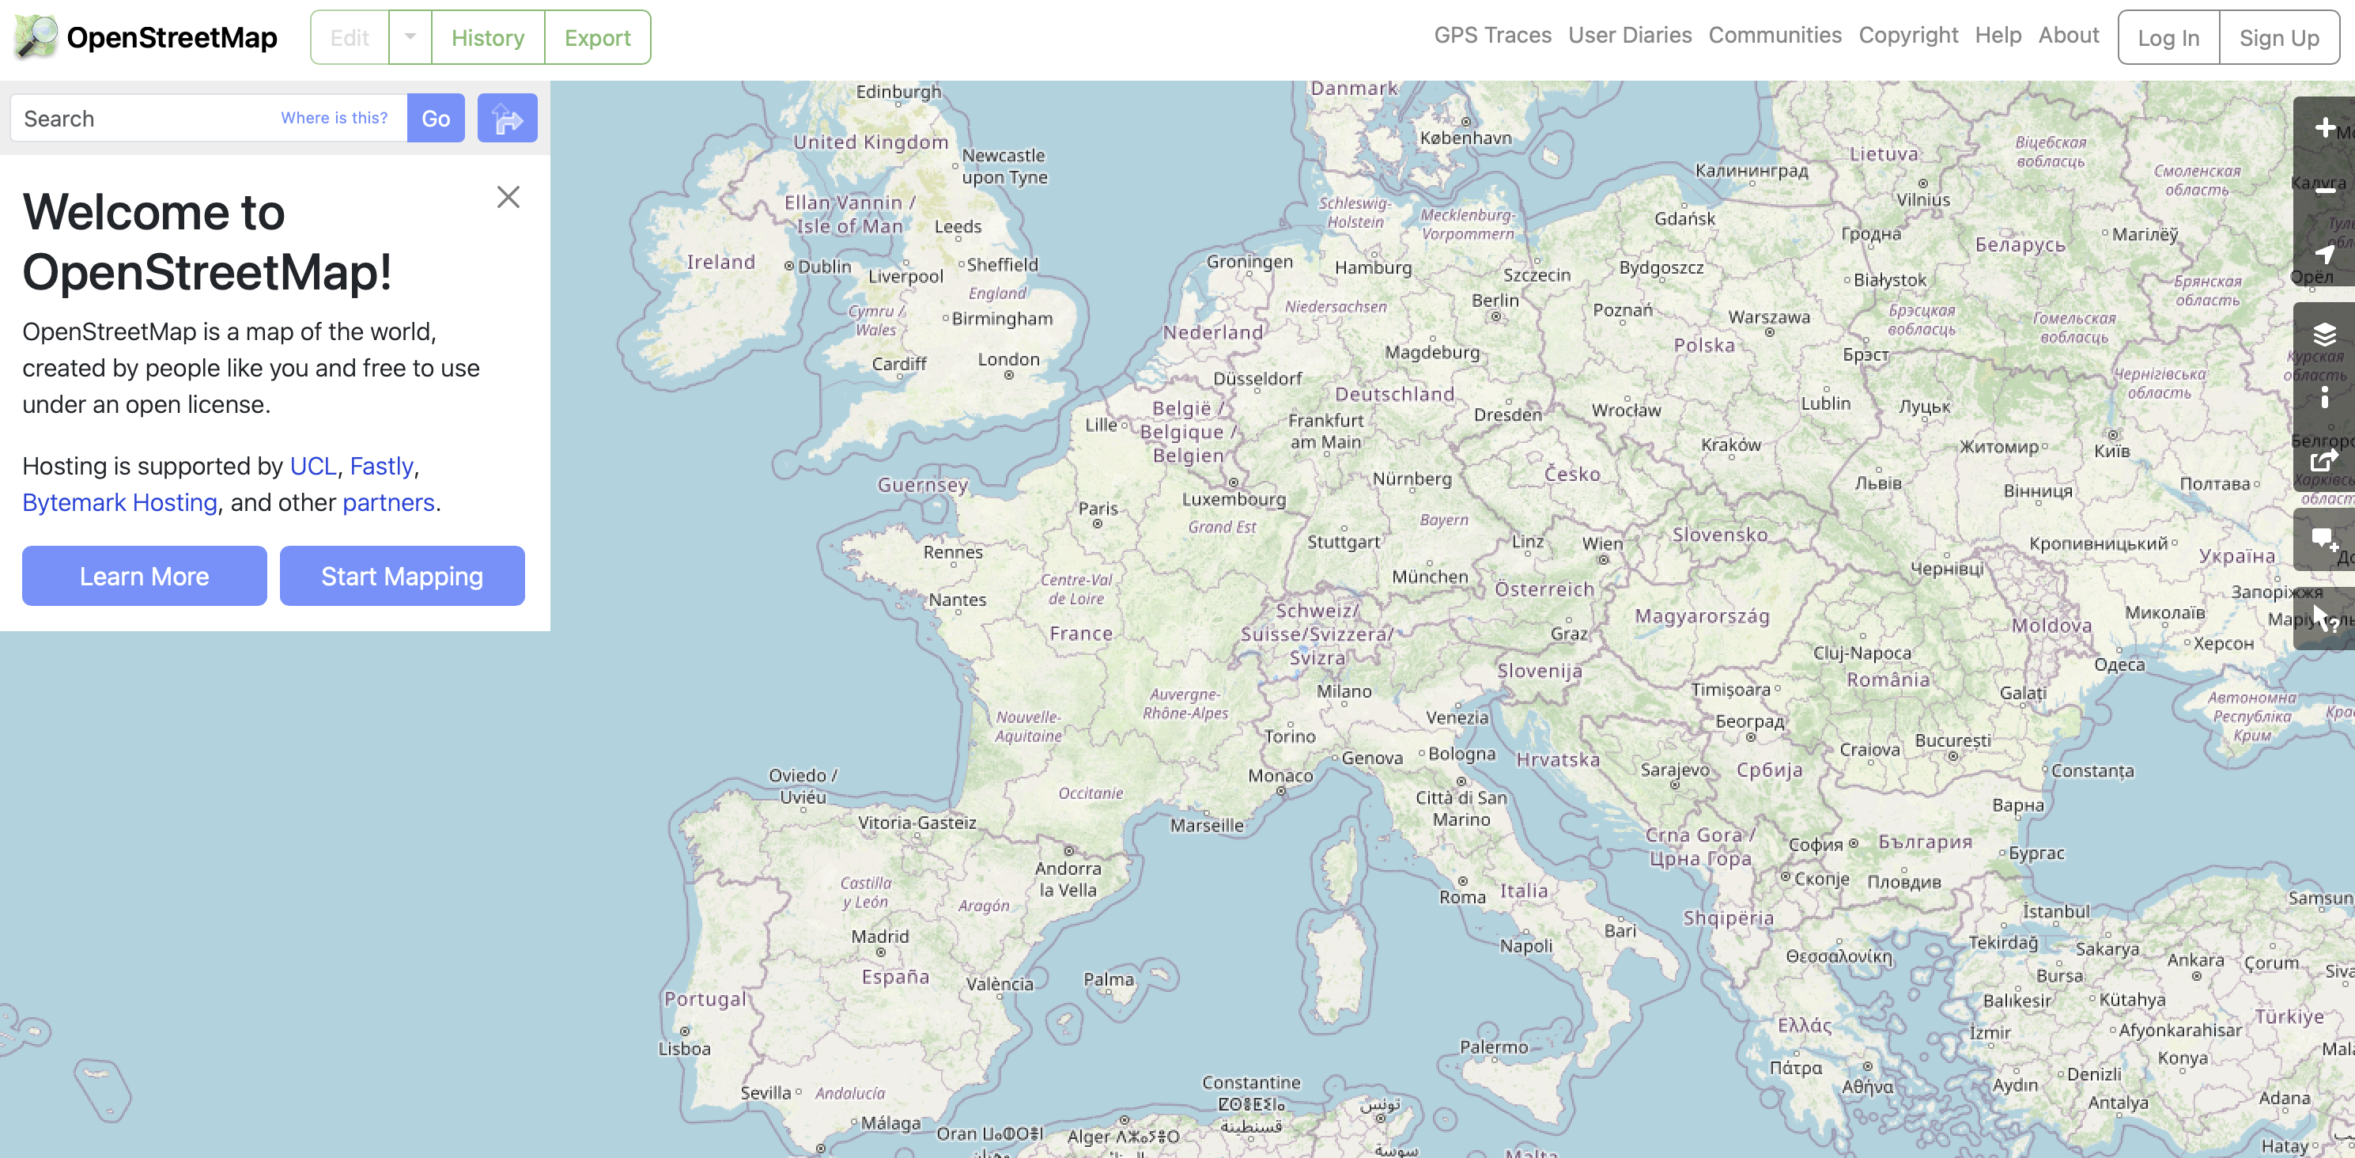This screenshot has width=2355, height=1158.
Task: Open the History tab
Action: [x=487, y=37]
